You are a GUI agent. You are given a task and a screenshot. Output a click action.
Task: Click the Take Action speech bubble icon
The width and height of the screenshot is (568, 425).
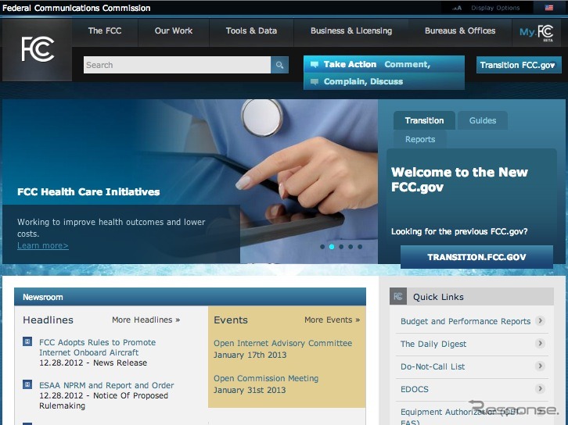click(x=315, y=65)
